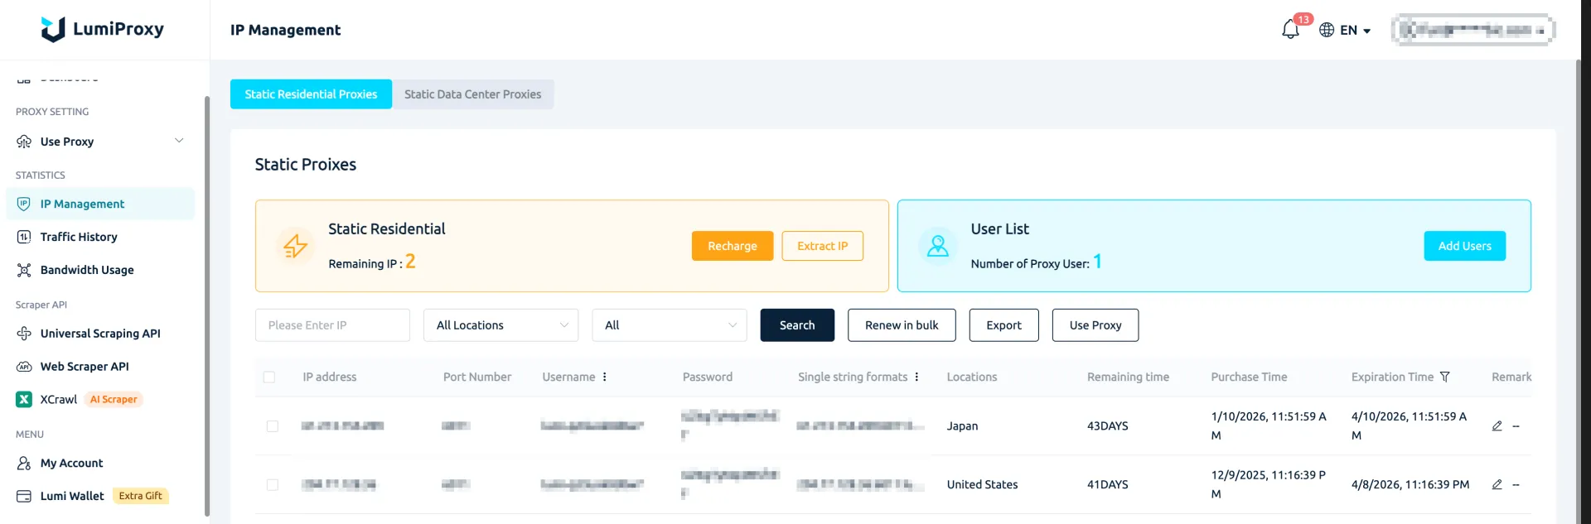Open Traffic History in the sidebar
Screen dimensions: 1591x524
pyautogui.click(x=79, y=237)
